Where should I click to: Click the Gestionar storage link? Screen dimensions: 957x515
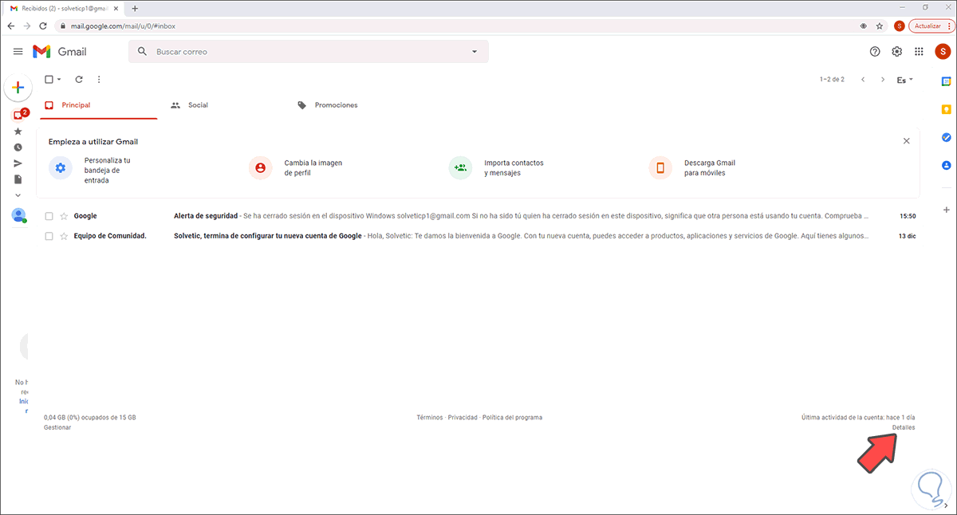pos(57,427)
